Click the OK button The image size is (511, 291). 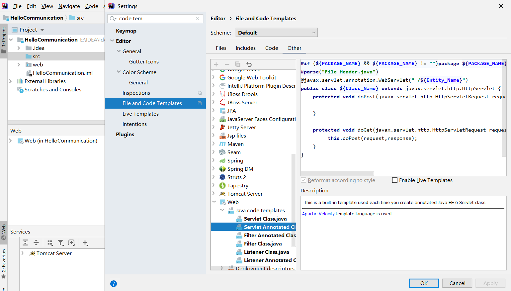[424, 283]
